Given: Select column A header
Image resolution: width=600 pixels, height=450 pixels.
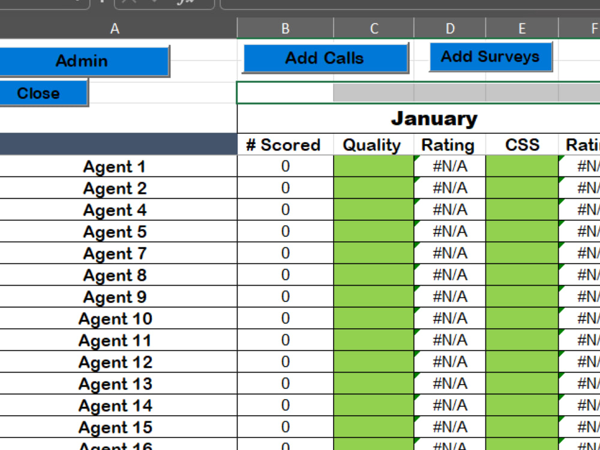Looking at the screenshot, I should (x=115, y=29).
